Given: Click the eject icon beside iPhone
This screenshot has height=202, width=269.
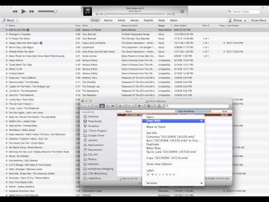Looking at the screenshot, I should pos(245,20).
